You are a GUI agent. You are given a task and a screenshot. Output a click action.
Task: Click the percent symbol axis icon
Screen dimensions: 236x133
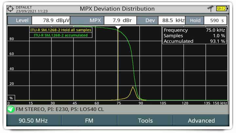click(11, 98)
